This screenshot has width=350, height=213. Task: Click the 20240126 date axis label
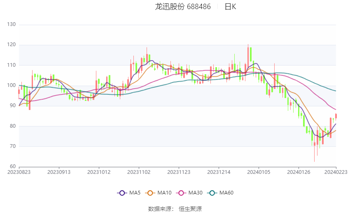tap(299, 172)
